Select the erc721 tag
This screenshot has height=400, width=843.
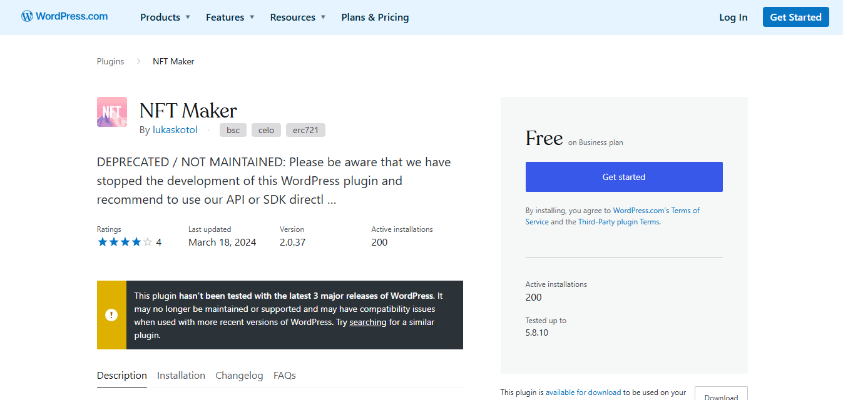pyautogui.click(x=305, y=130)
